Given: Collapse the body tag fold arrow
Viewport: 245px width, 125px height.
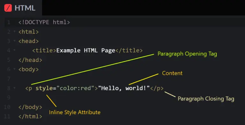Looking at the screenshot, I should pos(15,69).
